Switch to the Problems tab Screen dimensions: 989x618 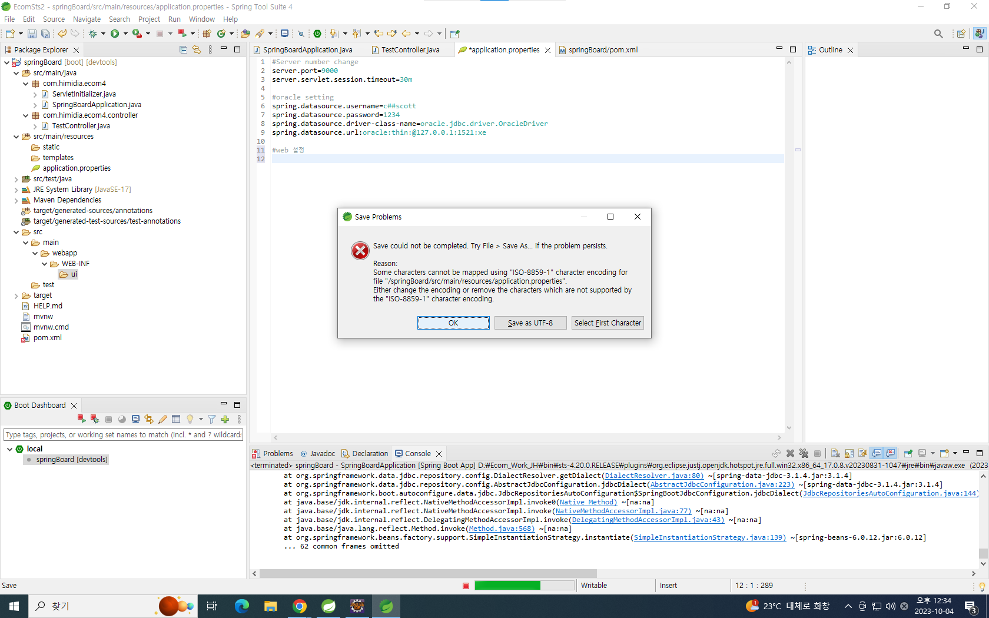[273, 454]
